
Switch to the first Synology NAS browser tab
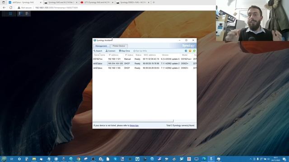(x=25, y=2)
